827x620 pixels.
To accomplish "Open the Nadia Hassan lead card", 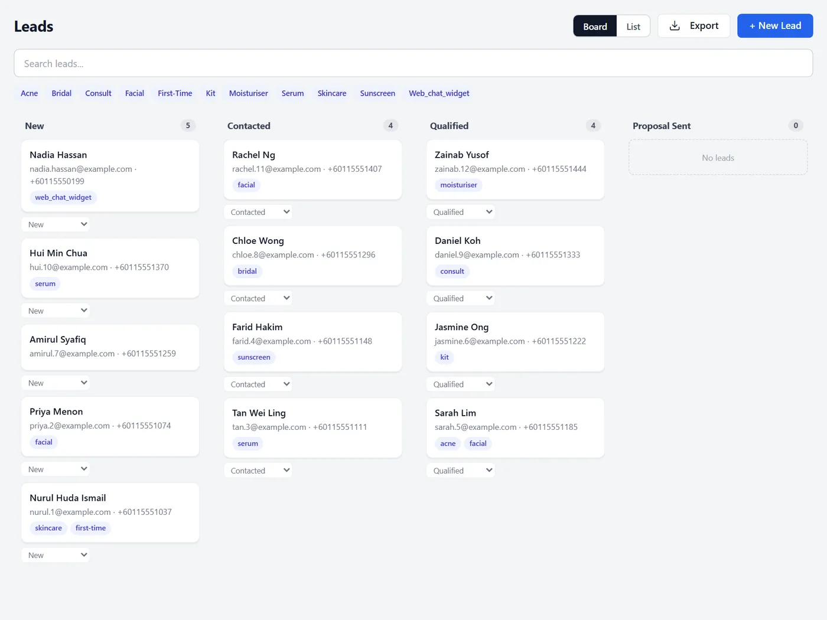I will tap(110, 176).
